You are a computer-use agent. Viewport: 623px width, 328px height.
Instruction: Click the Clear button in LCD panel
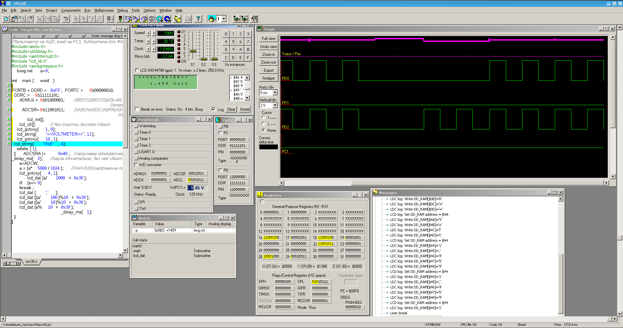point(231,109)
